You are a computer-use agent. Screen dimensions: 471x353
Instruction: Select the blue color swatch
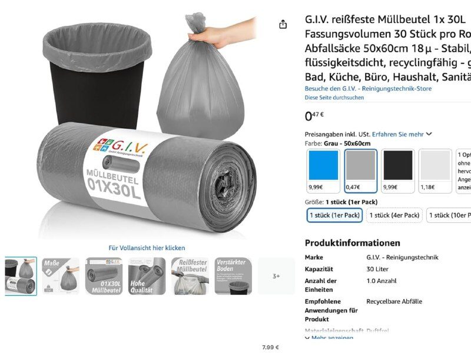[323, 171]
